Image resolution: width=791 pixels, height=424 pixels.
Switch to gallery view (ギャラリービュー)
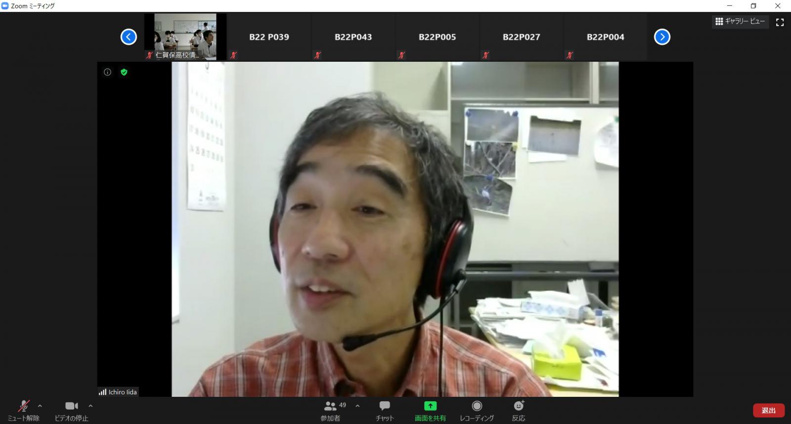pyautogui.click(x=740, y=21)
